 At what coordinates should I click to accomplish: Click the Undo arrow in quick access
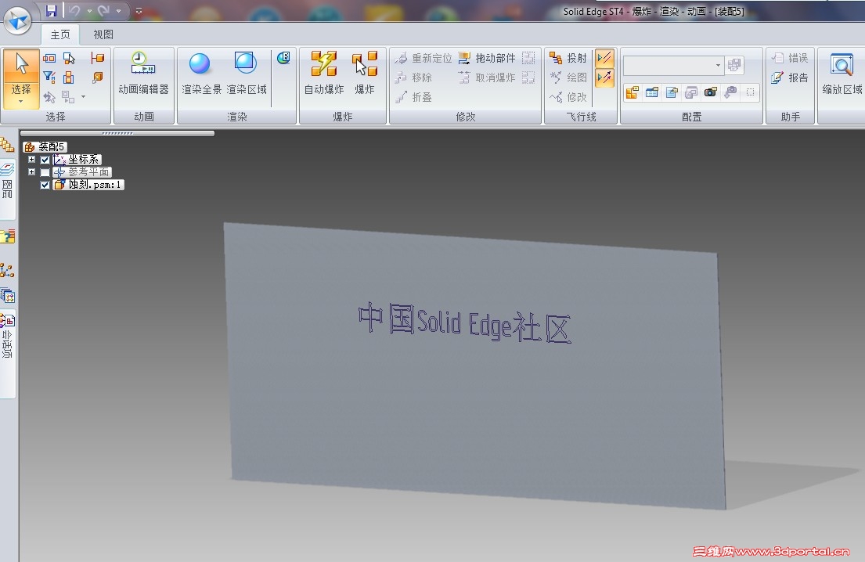(x=74, y=10)
